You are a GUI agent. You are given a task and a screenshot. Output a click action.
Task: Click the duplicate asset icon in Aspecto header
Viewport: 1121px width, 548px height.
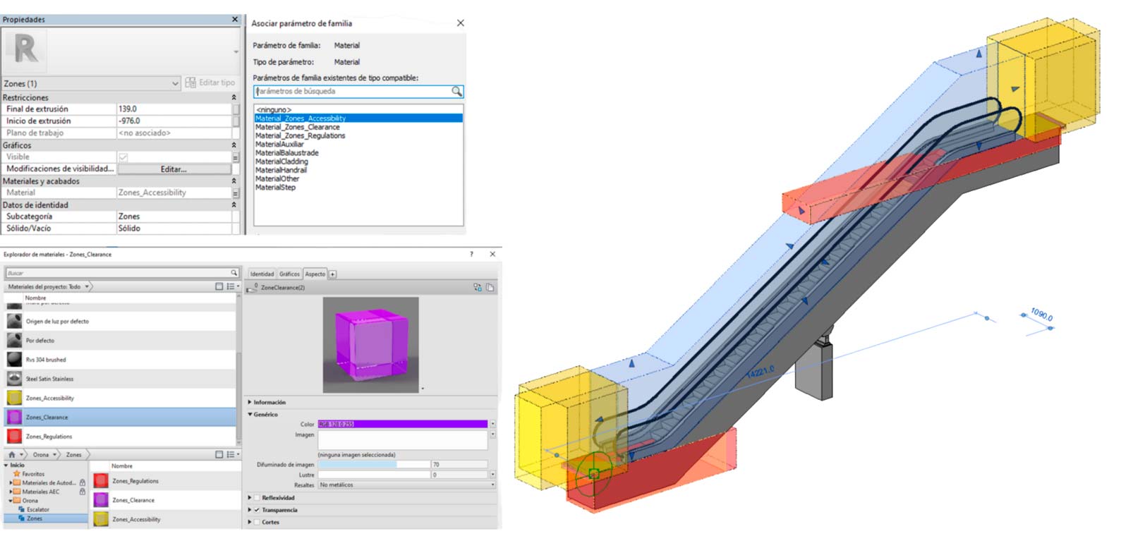[x=490, y=288]
